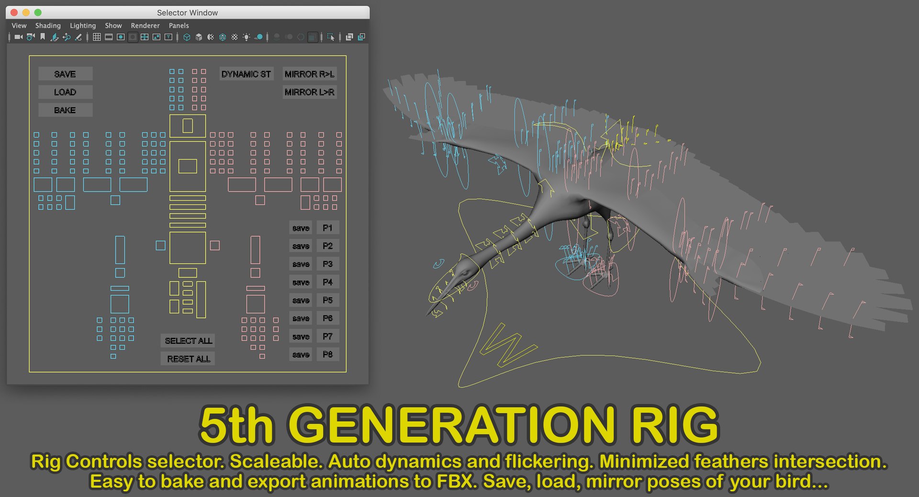Click the Select Camera icon in toolbar
The height and width of the screenshot is (497, 919).
19,37
